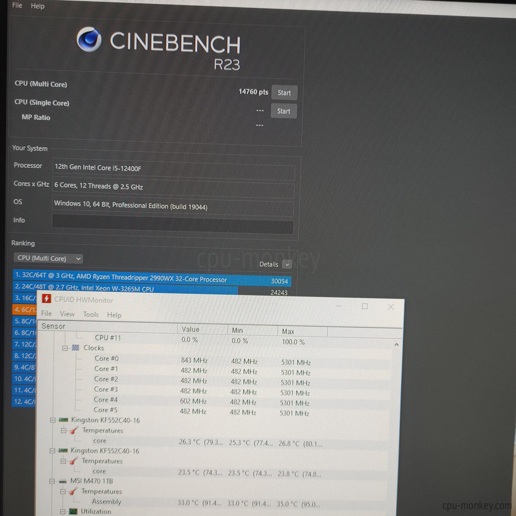Click thermometer icon under first Kingston module
Image resolution: width=516 pixels, height=516 pixels.
click(74, 430)
